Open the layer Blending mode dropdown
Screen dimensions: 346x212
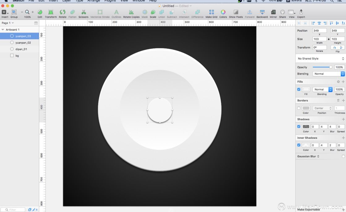point(328,74)
